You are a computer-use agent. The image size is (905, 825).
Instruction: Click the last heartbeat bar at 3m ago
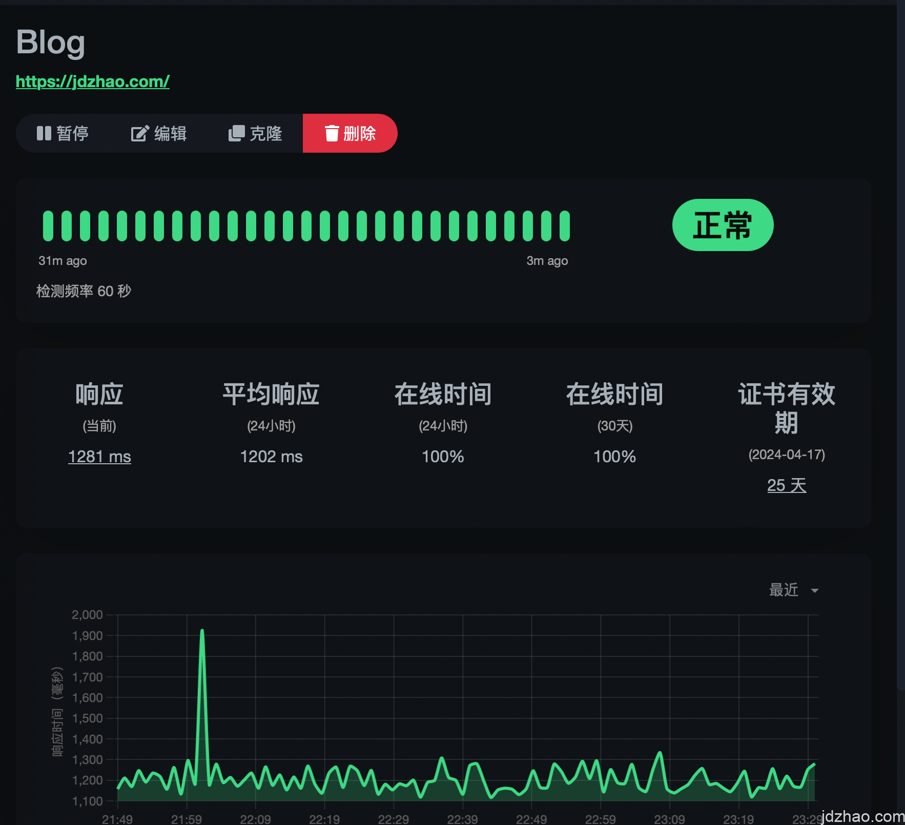pyautogui.click(x=564, y=226)
